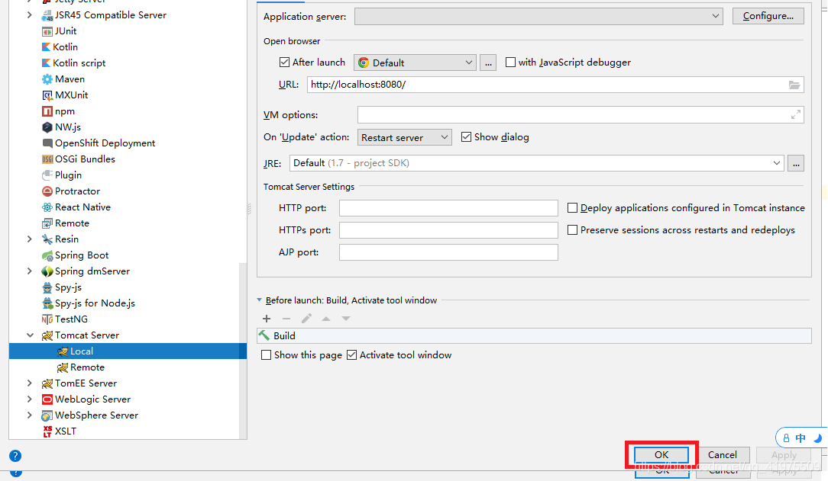
Task: Select the Kotlin icon in list
Action: [47, 47]
